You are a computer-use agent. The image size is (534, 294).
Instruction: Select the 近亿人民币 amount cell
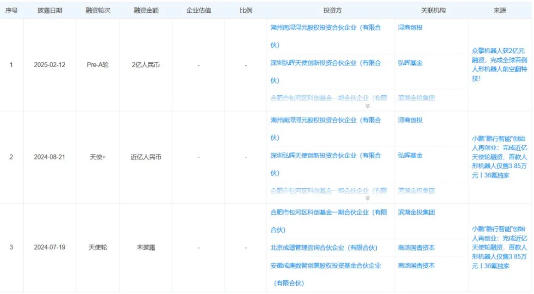(x=146, y=157)
